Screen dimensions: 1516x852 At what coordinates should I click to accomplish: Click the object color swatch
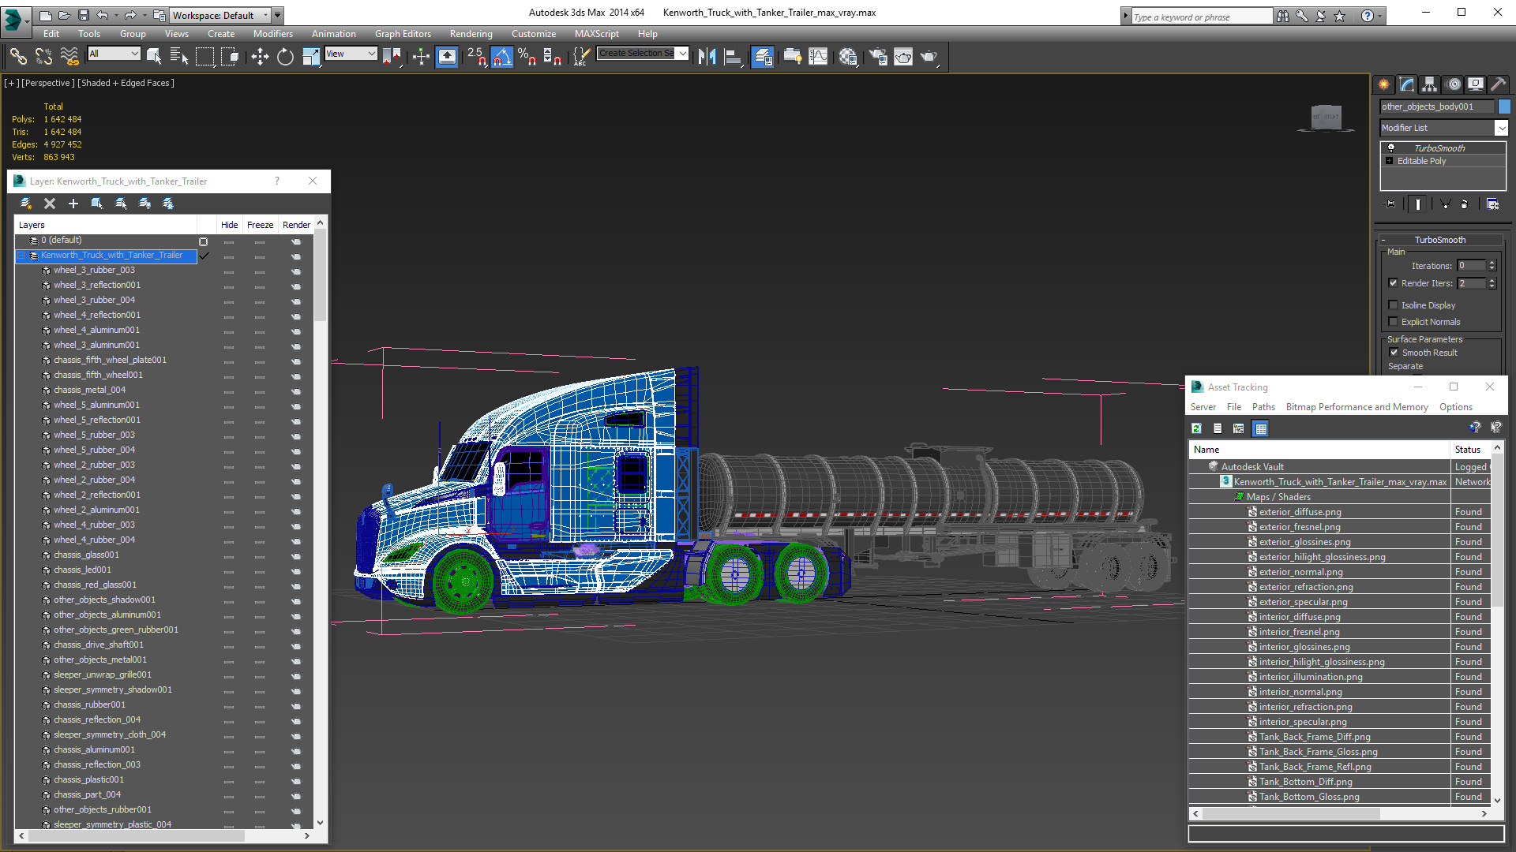click(1504, 106)
